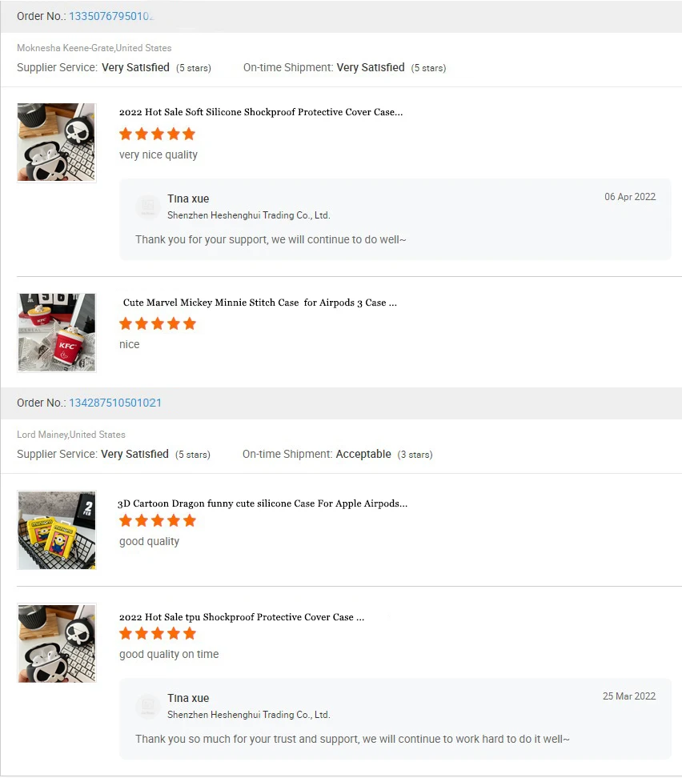Click Shenzhen Heshenghui Trading Co. in the 06 Apr reply
682x778 pixels.
click(x=248, y=215)
